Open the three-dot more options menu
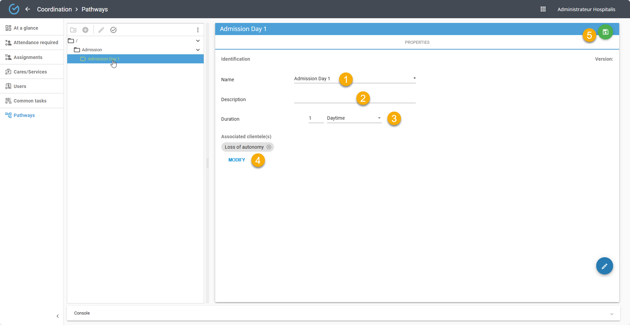Image resolution: width=630 pixels, height=325 pixels. pos(198,30)
